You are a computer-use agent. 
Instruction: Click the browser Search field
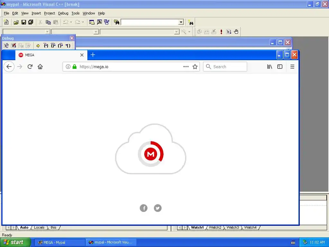click(225, 67)
